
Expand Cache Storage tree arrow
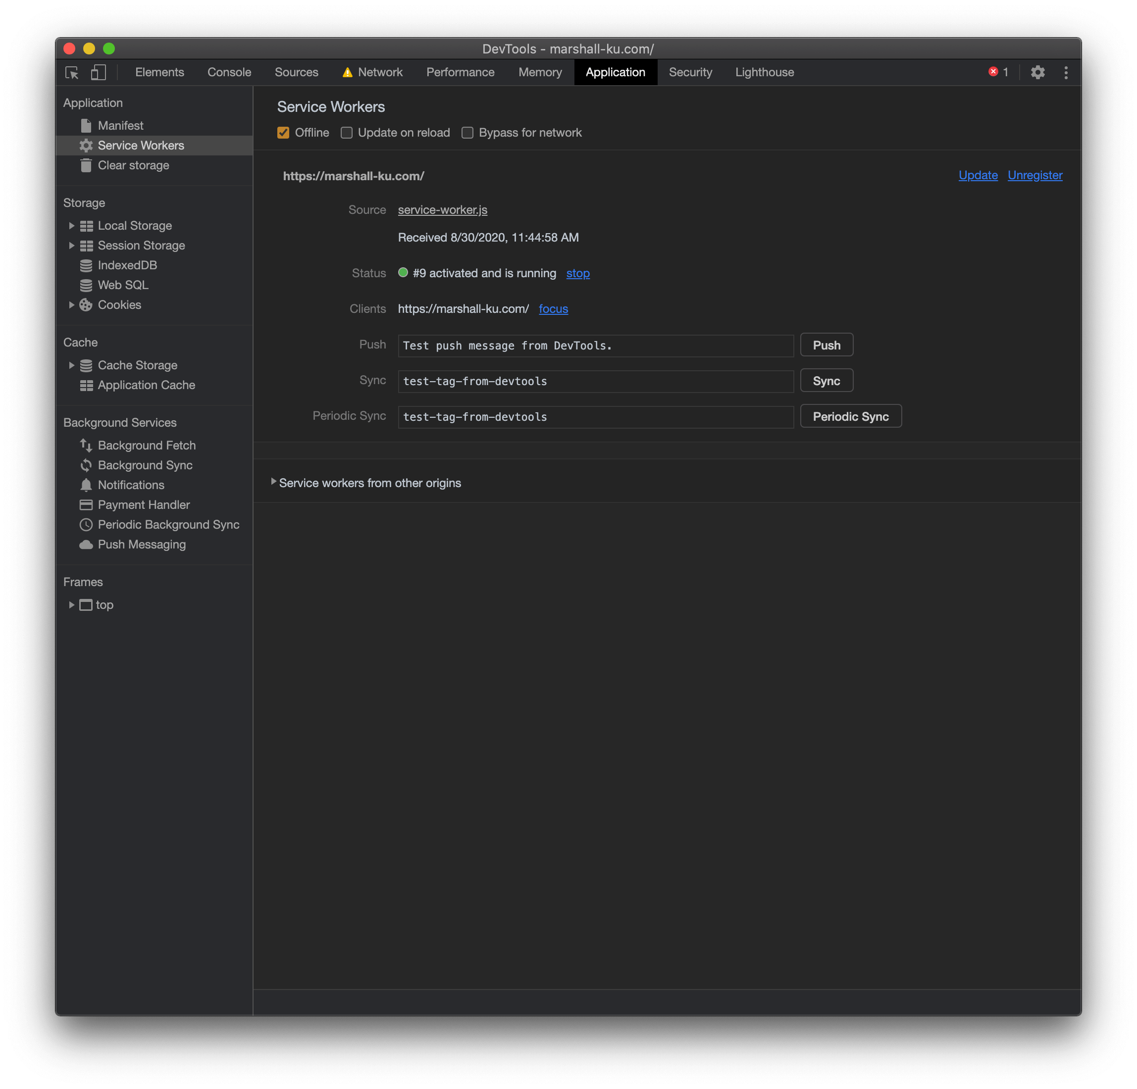click(71, 365)
